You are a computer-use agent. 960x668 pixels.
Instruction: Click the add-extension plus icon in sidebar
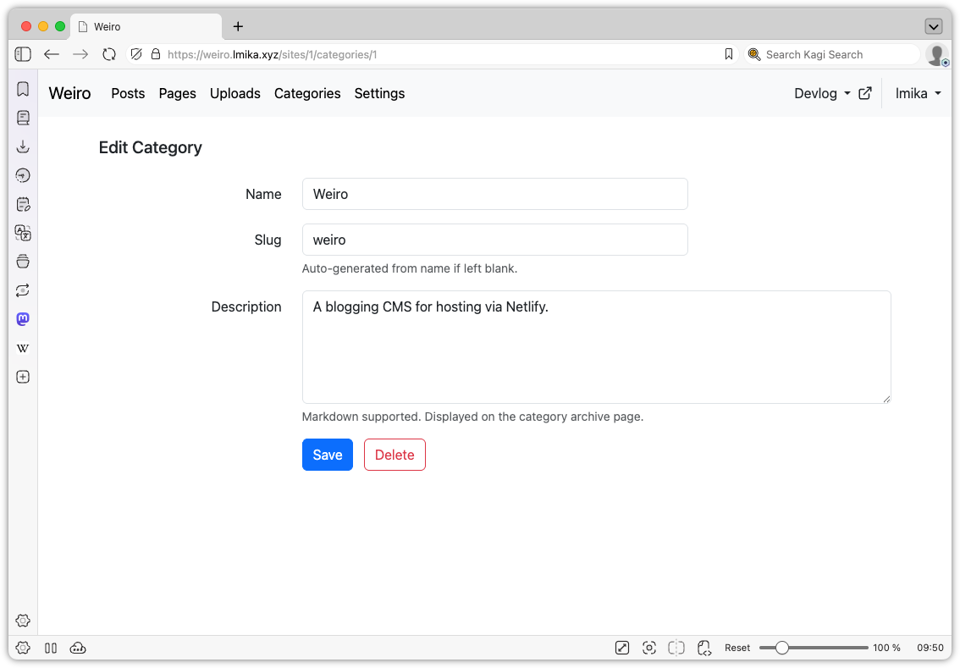[23, 376]
